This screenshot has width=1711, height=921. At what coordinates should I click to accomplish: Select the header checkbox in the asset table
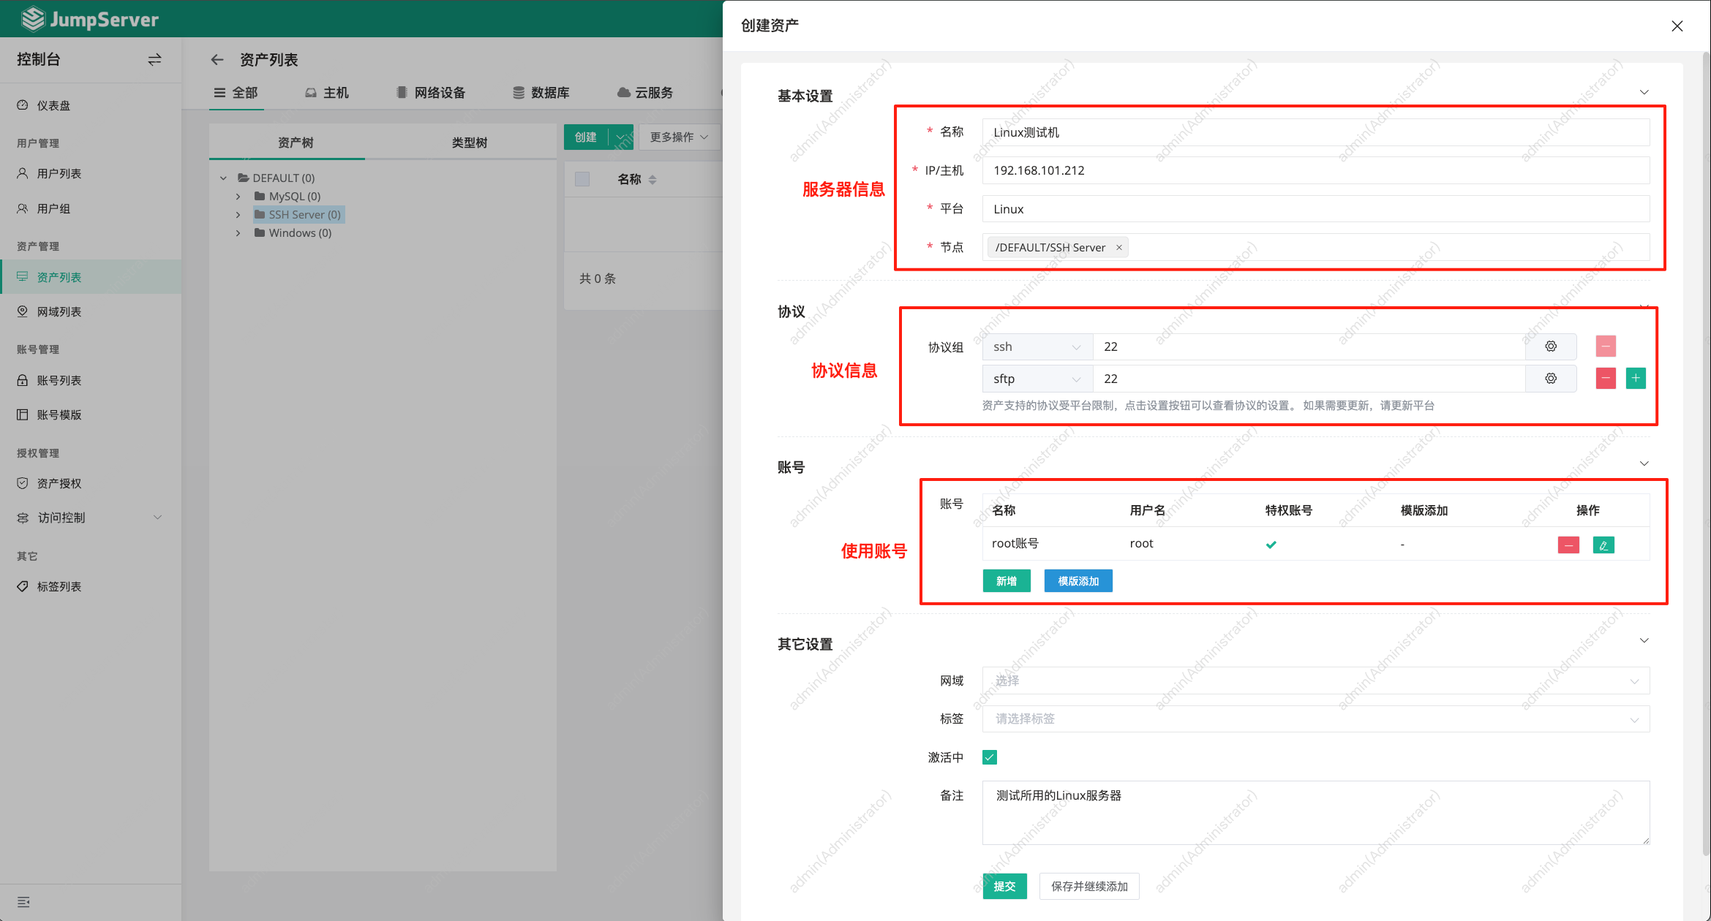(x=582, y=178)
